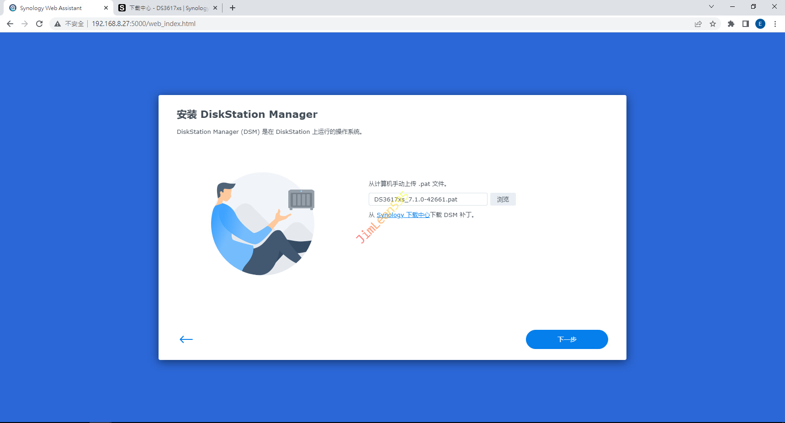Open the Synology 下载中心 link
This screenshot has width=785, height=423.
pyautogui.click(x=403, y=215)
